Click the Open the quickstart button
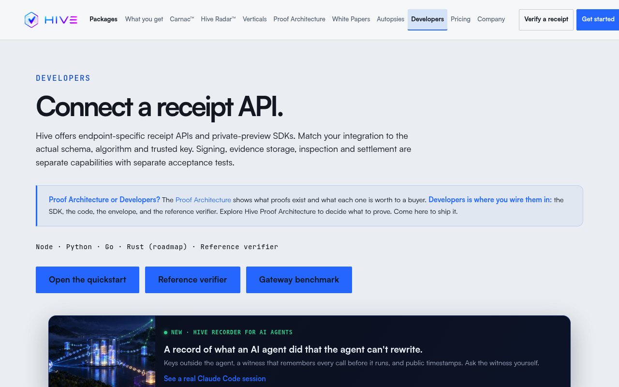 pos(88,280)
